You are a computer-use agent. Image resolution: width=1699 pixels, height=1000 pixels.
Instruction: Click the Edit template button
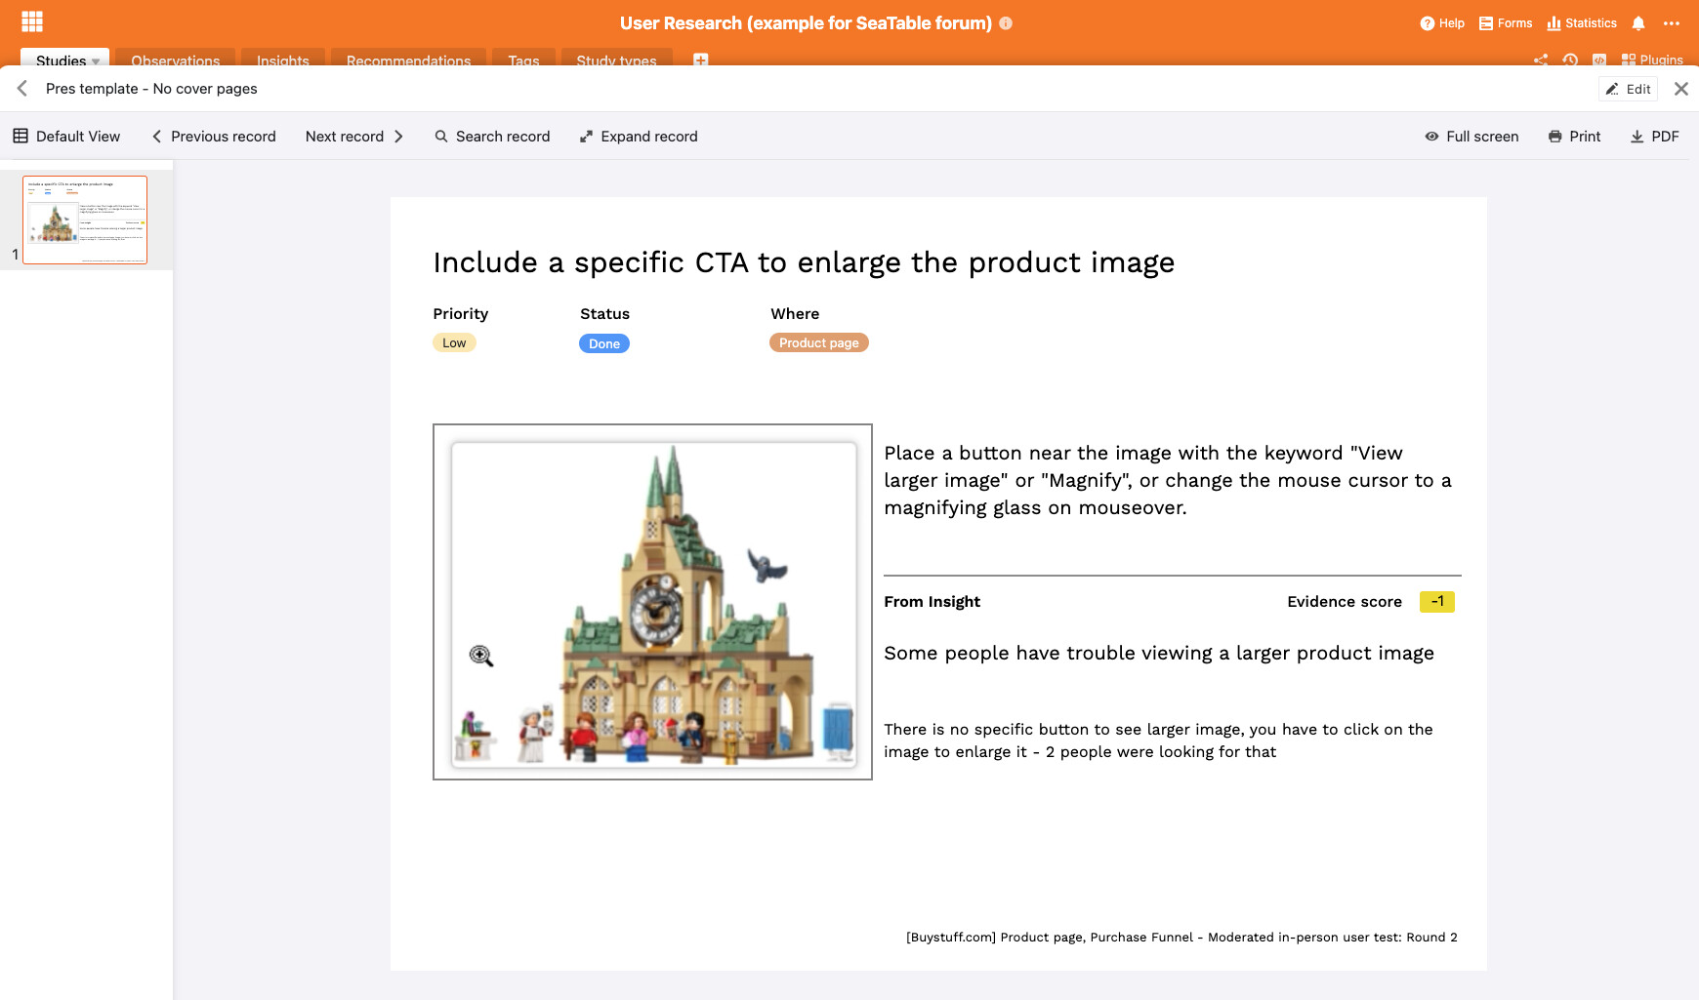point(1628,89)
